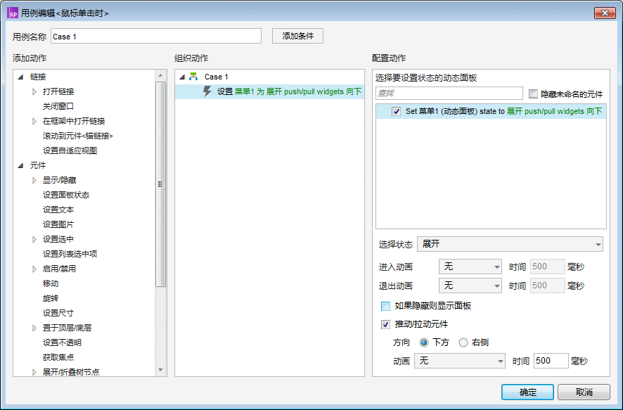623x410 pixels.
Task: Toggle the 隐藏未命名的元件 checkbox
Action: (x=533, y=94)
